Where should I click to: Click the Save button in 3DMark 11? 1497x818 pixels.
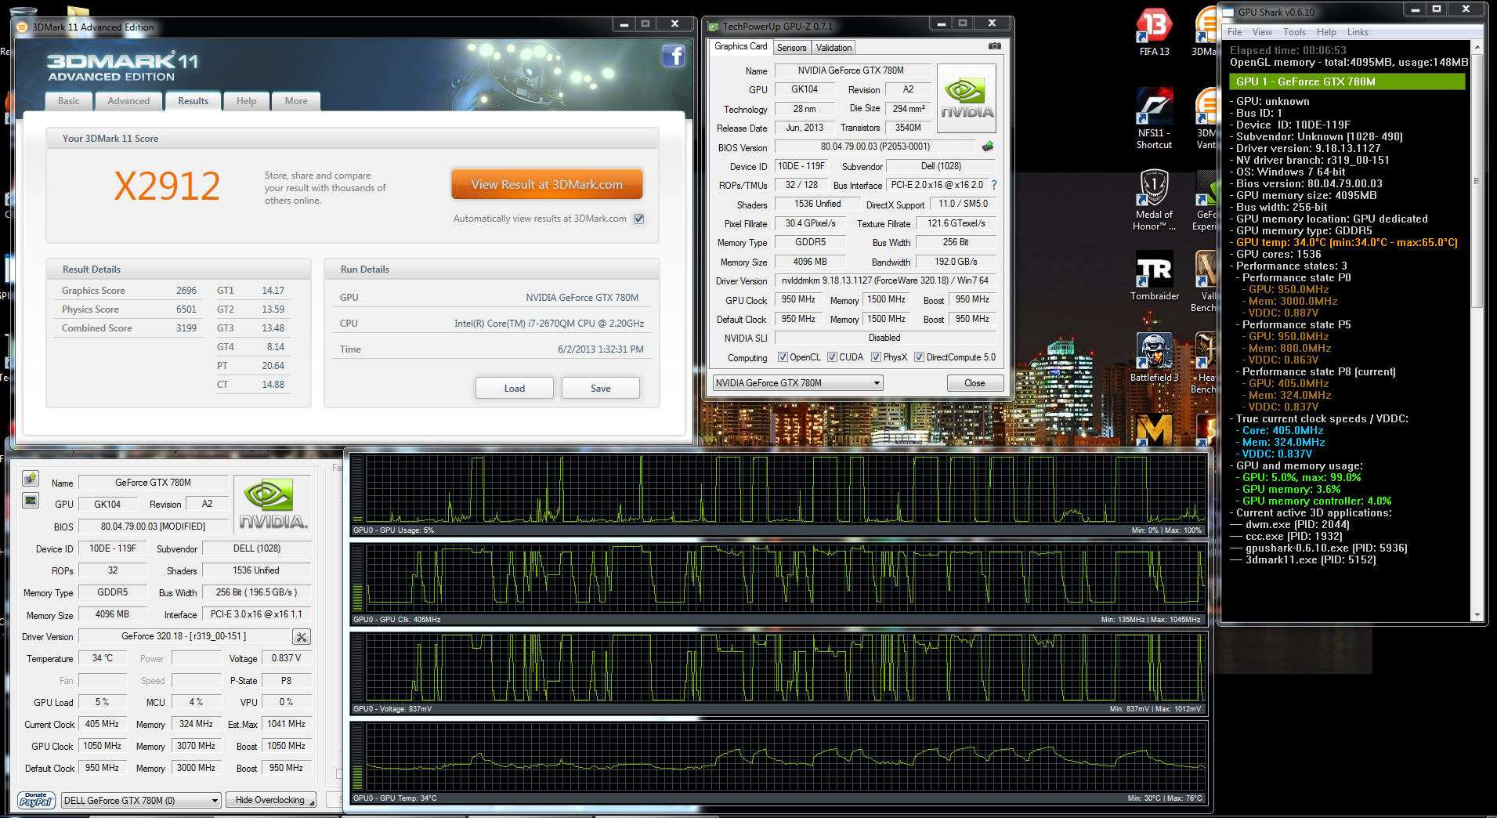(601, 389)
